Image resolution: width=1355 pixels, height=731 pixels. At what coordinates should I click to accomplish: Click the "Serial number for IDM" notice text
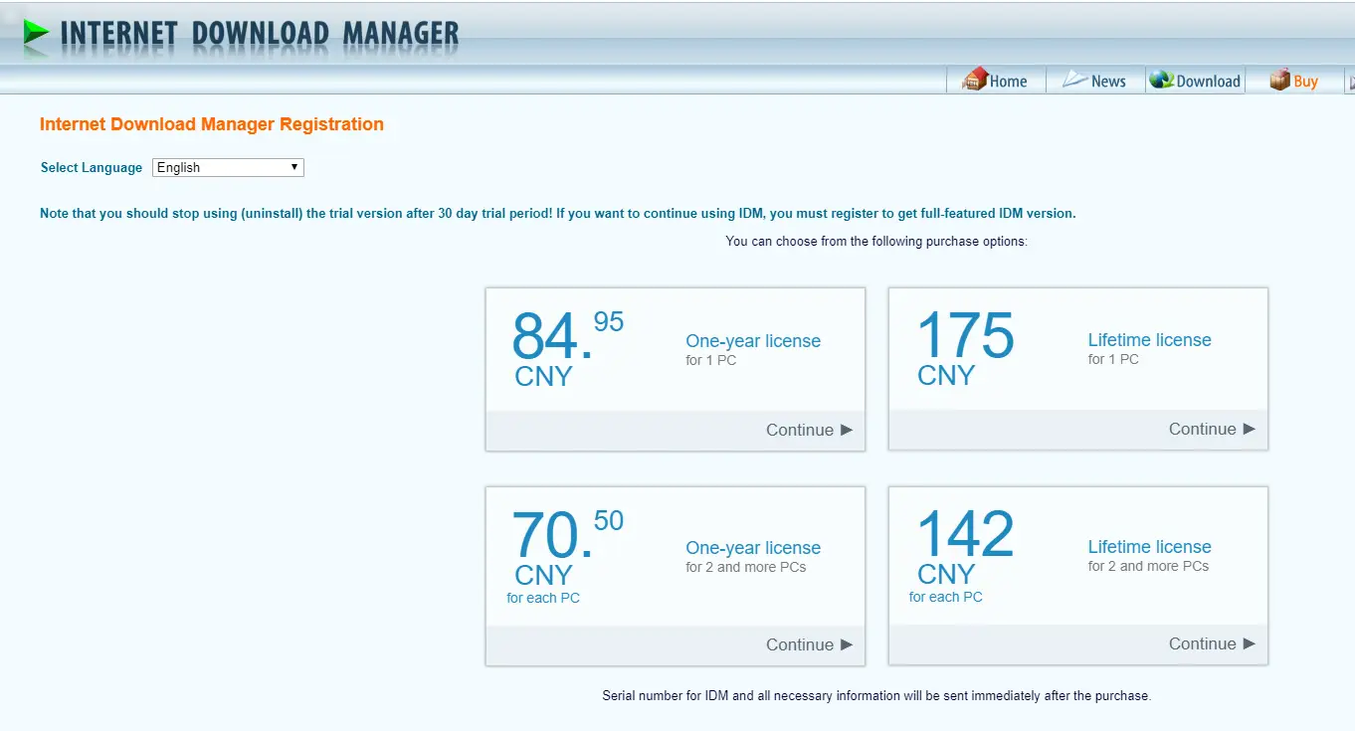point(876,696)
